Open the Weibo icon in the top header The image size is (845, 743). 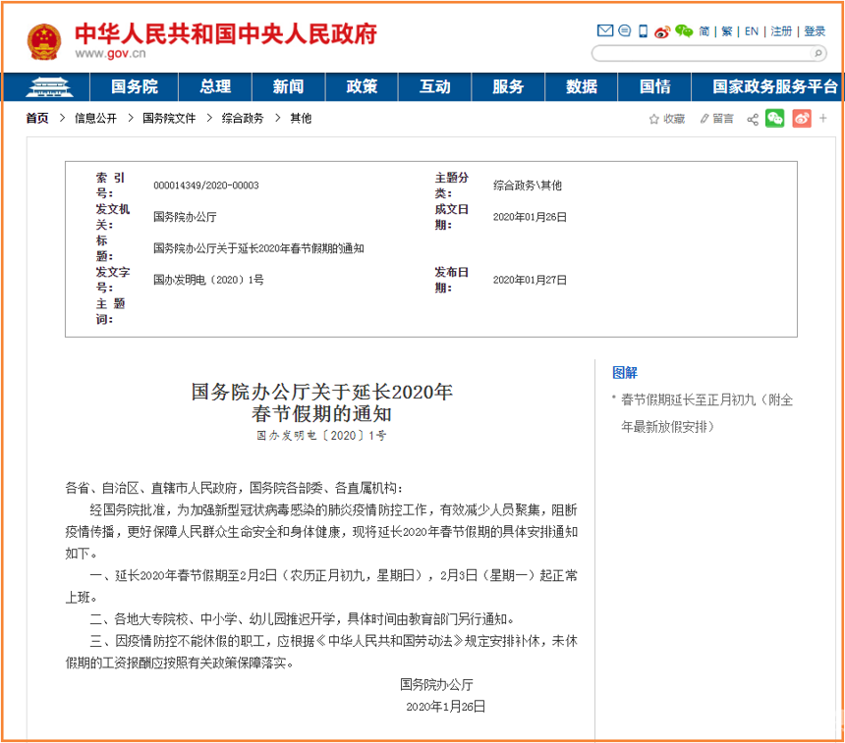click(x=662, y=31)
